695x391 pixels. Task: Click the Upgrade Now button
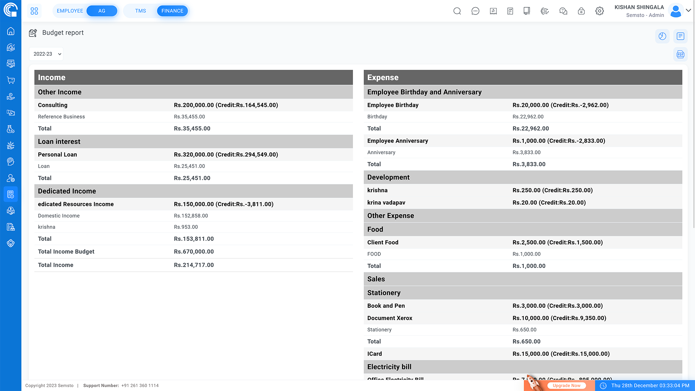tap(566, 386)
